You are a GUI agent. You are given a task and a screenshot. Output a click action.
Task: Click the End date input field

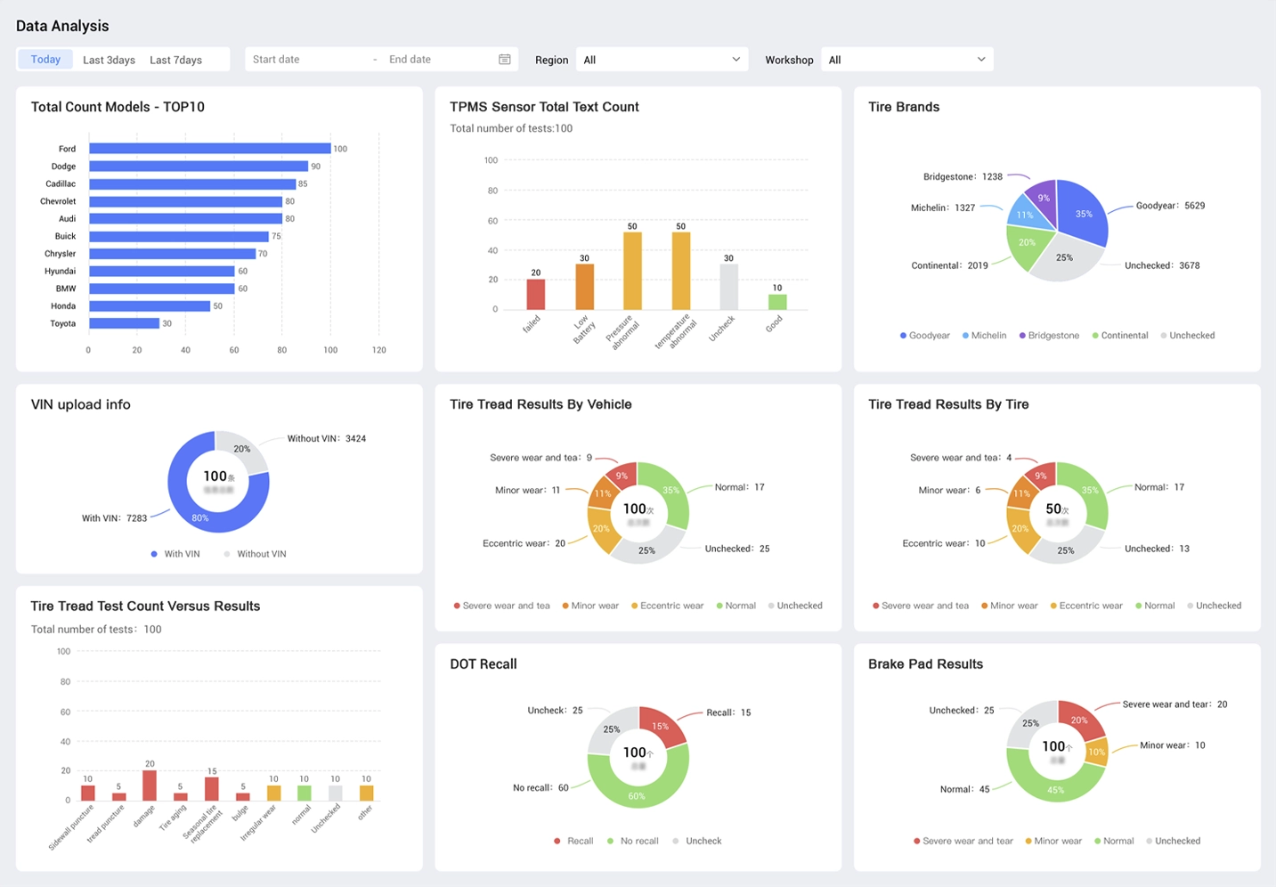click(436, 60)
